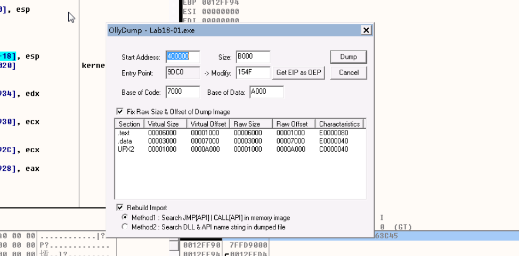The width and height of the screenshot is (519, 256).
Task: Close the OllyDump dialog with X
Action: (366, 30)
